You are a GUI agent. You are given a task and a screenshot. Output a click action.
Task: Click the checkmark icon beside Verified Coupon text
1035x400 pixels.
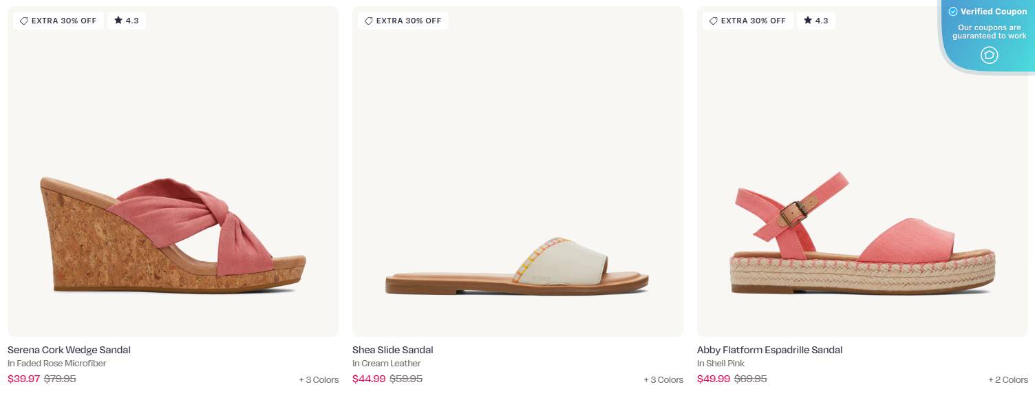(x=953, y=12)
